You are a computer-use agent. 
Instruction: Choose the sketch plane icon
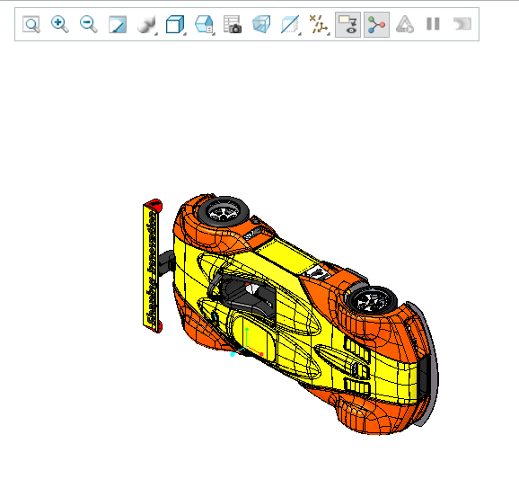290,24
